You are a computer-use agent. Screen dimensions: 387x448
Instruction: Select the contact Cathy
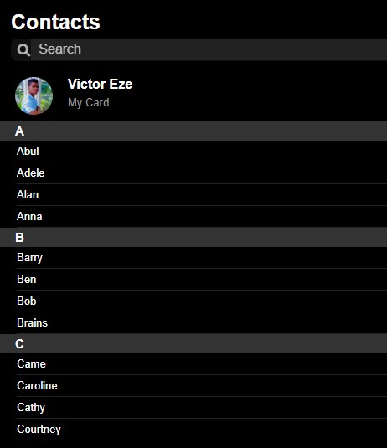pyautogui.click(x=202, y=407)
